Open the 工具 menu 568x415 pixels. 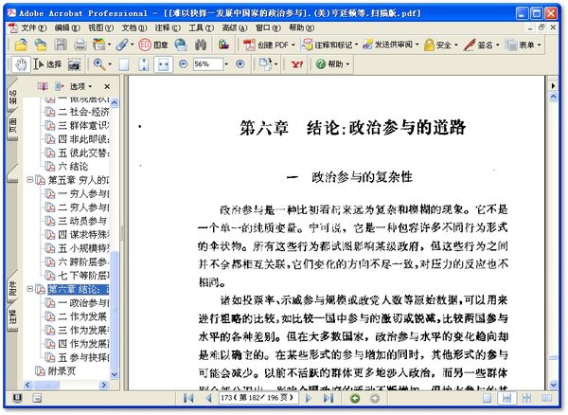201,27
